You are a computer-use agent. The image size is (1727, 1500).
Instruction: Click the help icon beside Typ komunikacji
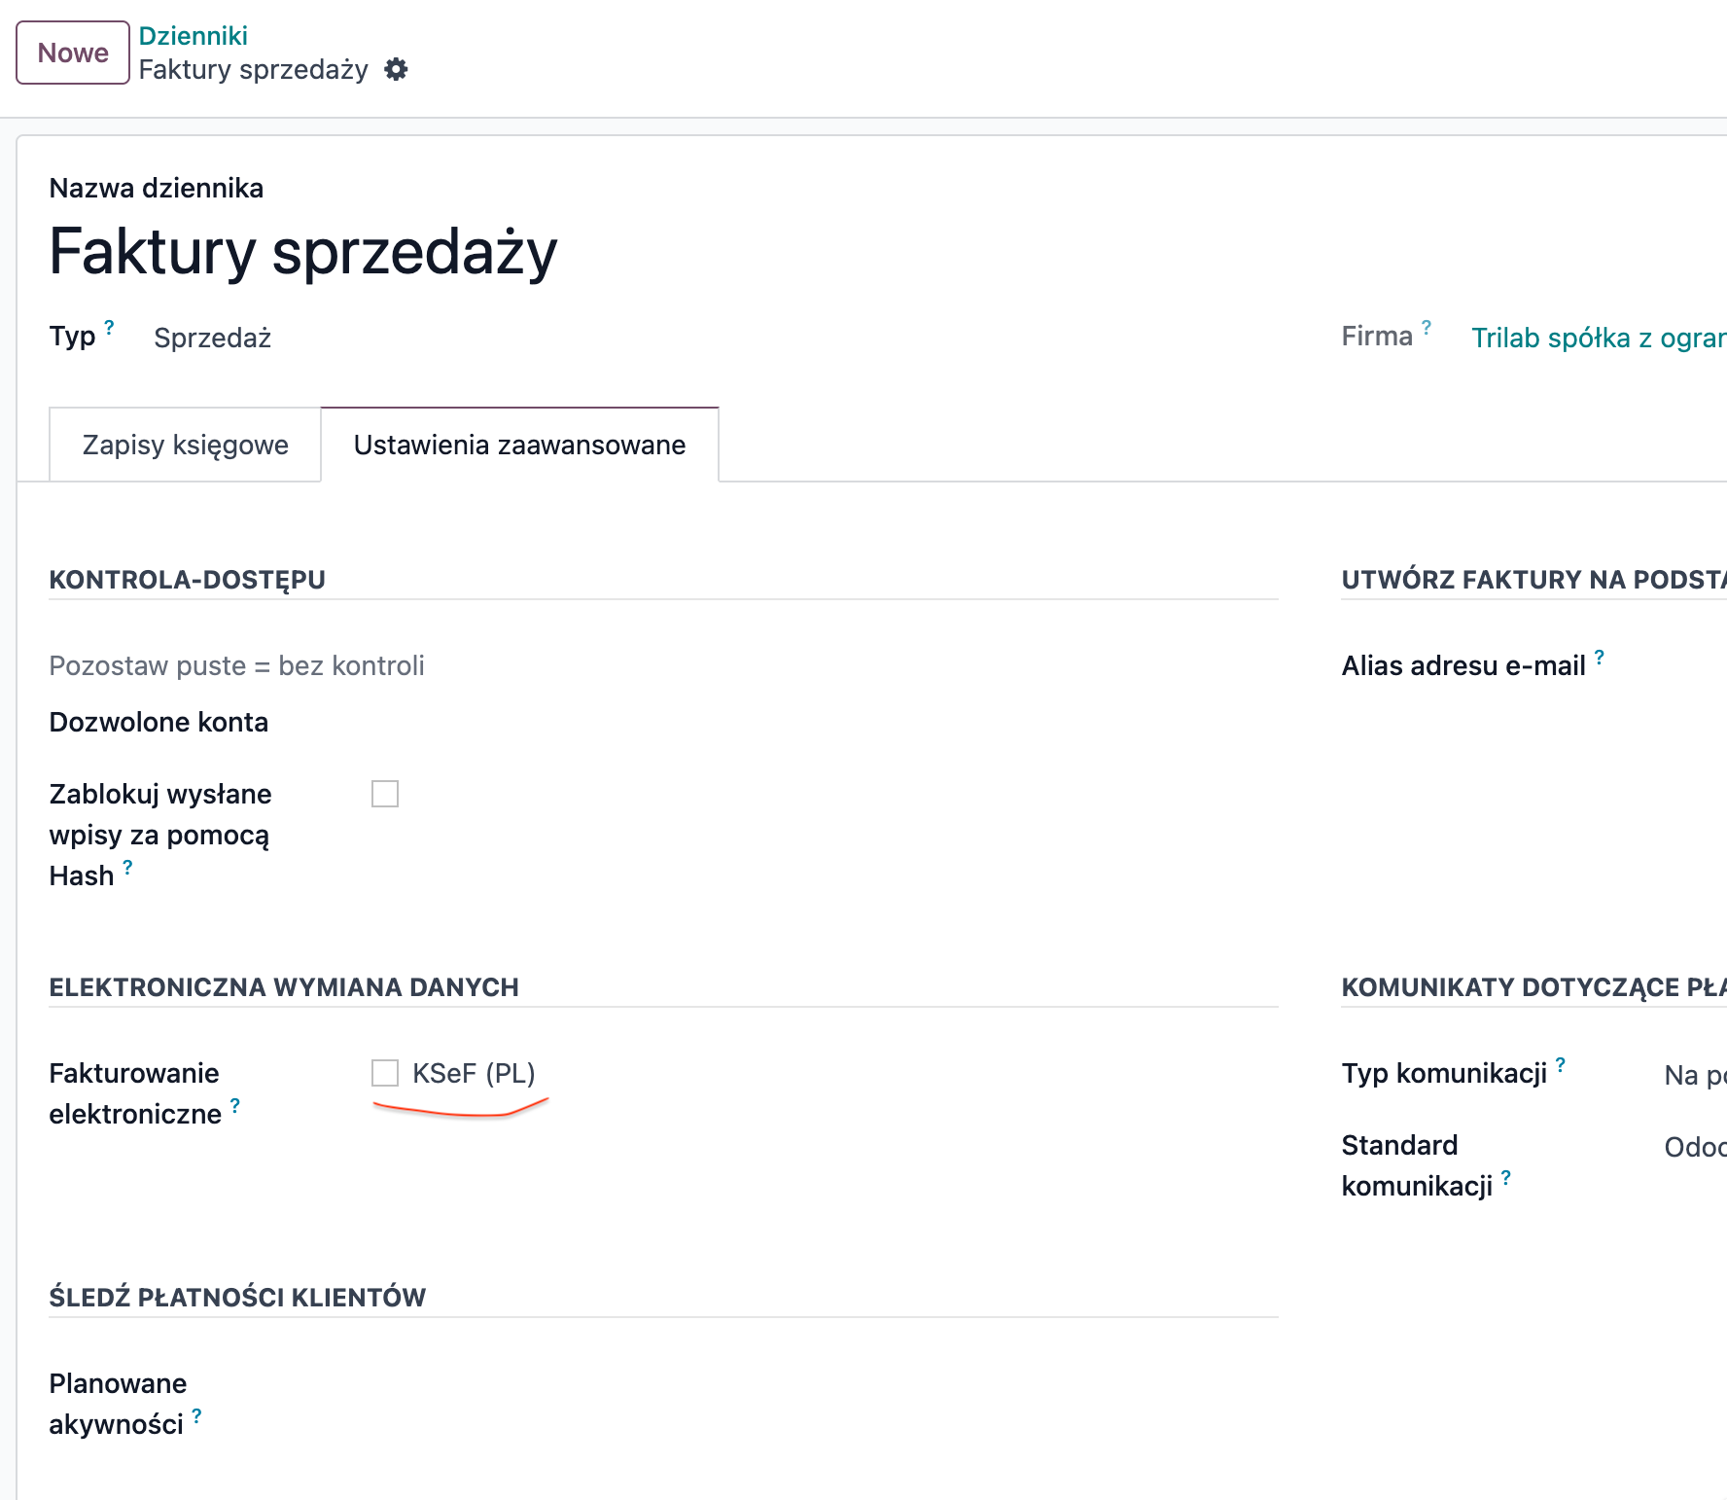(x=1561, y=1064)
